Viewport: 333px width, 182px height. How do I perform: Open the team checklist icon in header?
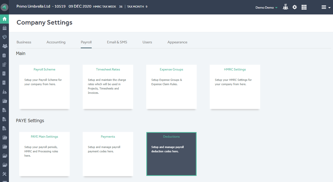(x=286, y=7)
